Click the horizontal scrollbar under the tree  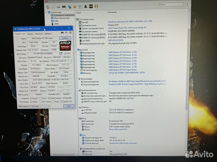(64, 155)
